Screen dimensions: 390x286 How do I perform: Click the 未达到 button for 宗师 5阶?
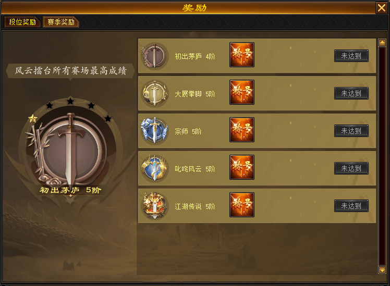351,131
